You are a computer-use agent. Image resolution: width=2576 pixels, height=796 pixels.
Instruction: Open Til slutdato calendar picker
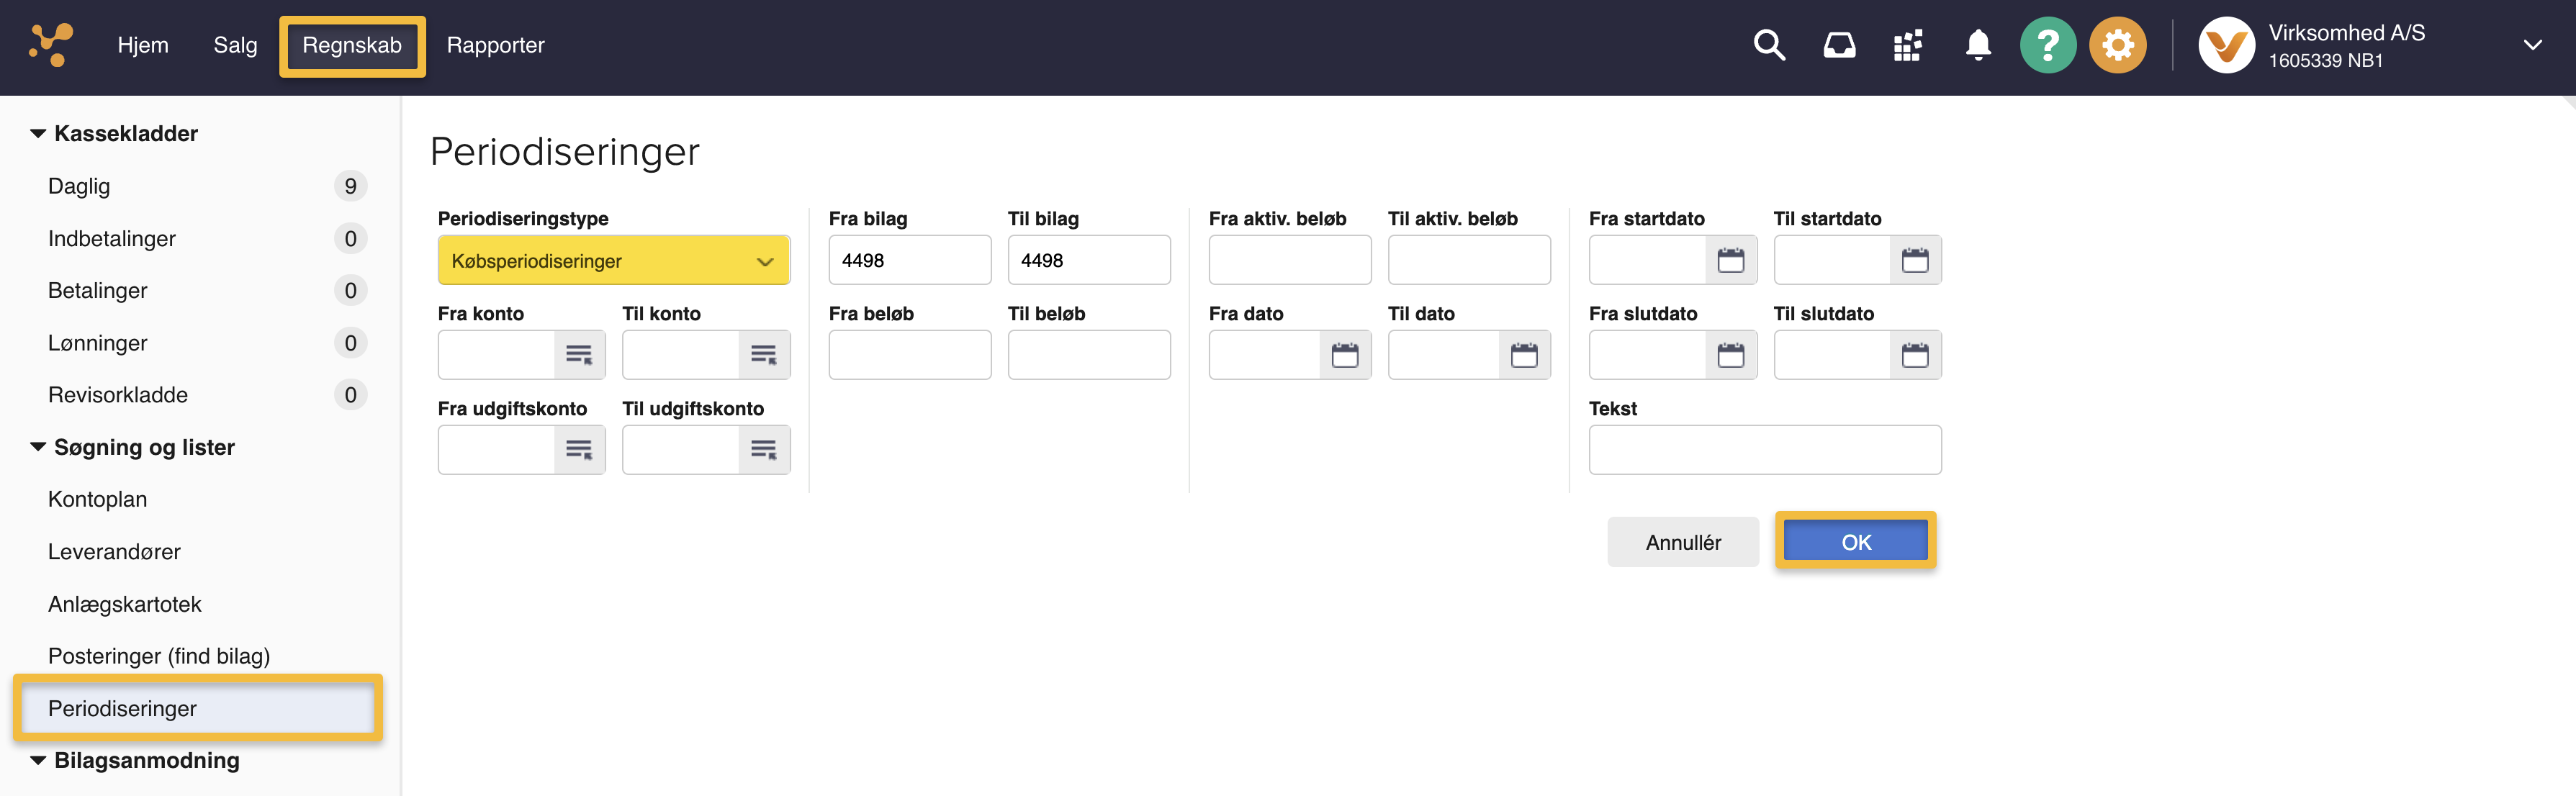1914,355
